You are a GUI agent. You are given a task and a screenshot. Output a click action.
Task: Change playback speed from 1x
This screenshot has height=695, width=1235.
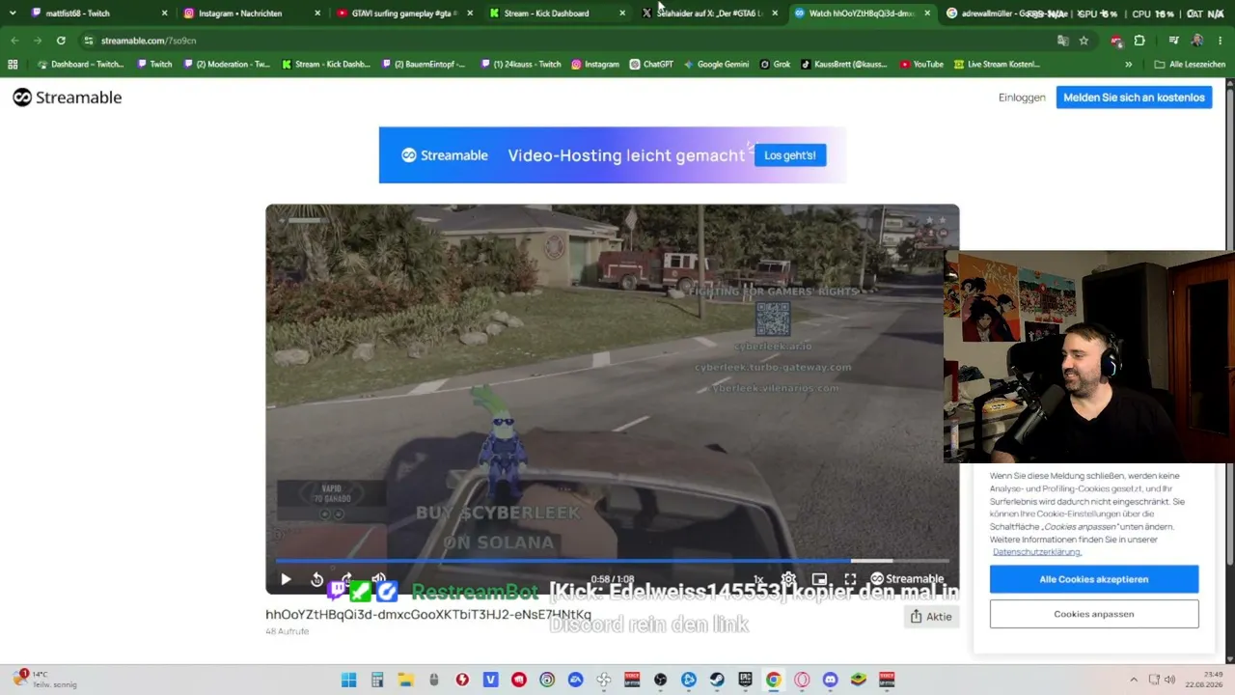tap(758, 579)
